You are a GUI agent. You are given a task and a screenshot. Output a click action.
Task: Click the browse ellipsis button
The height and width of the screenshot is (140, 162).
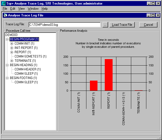[x=105, y=25]
